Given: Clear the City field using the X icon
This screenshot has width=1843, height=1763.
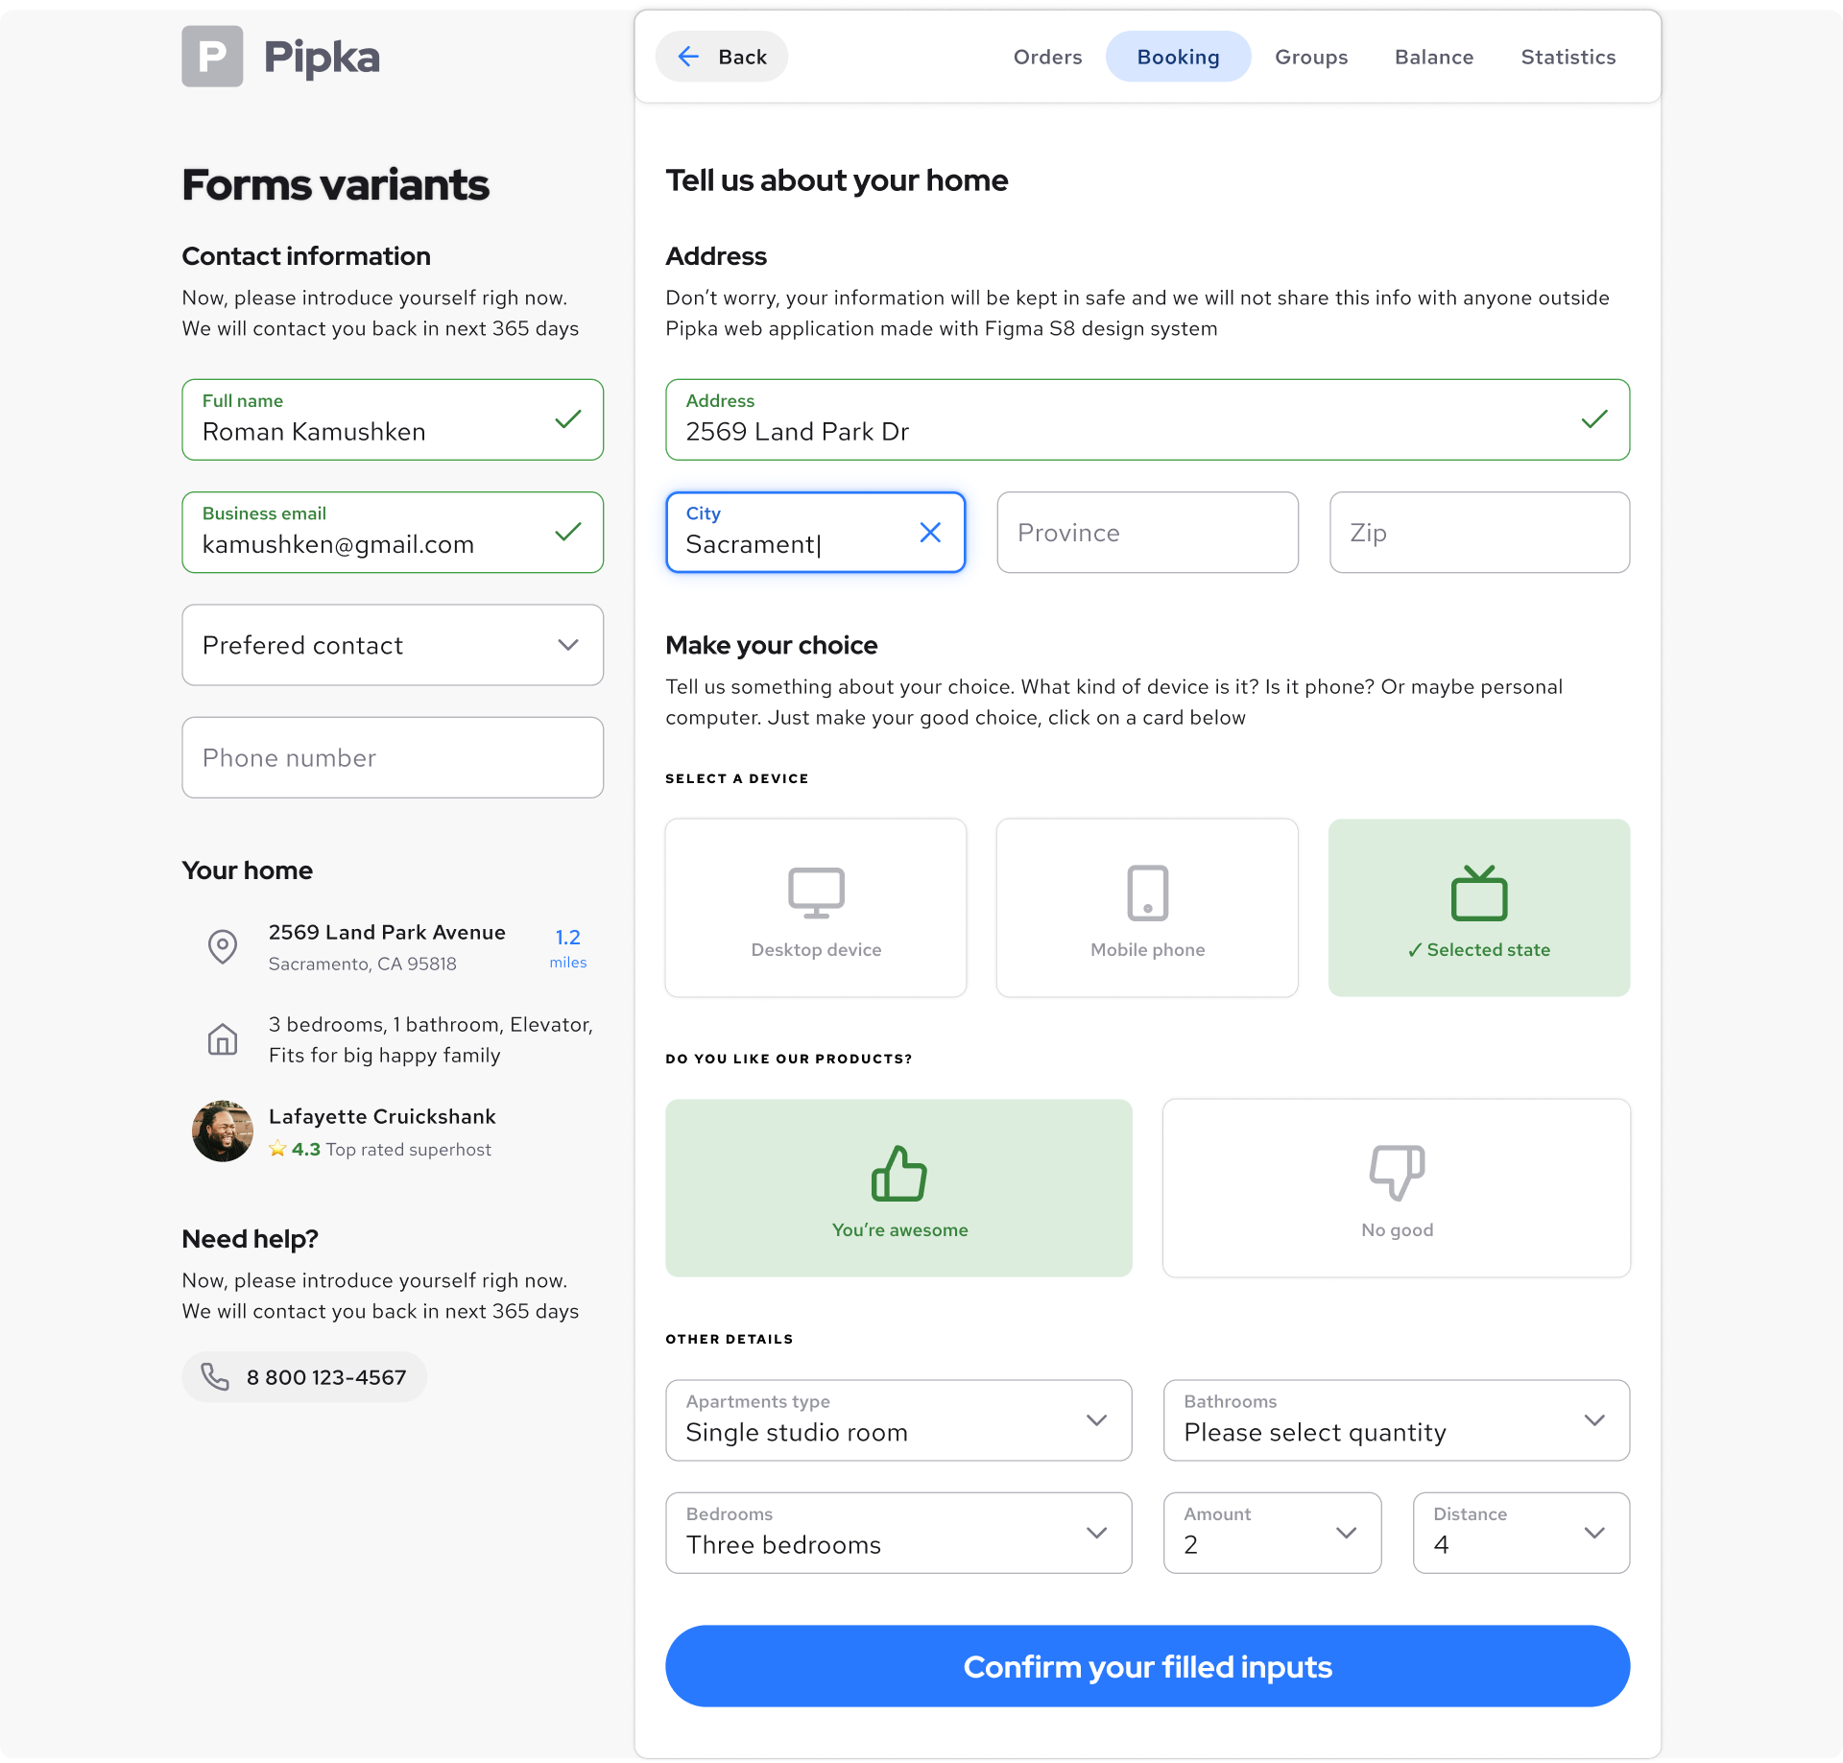Looking at the screenshot, I should 930,532.
